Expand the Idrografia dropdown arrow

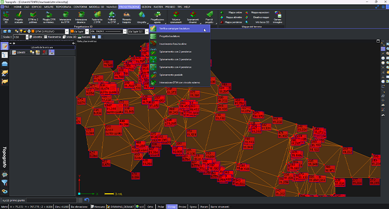[x=147, y=24]
